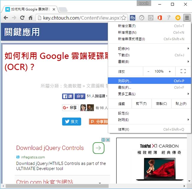Open Download jQuery Controls ad link
Image resolution: width=192 pixels, height=189 pixels.
click(50, 148)
